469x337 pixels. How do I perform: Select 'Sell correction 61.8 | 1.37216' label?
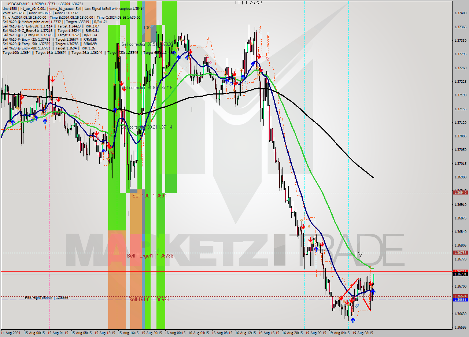click(147, 88)
